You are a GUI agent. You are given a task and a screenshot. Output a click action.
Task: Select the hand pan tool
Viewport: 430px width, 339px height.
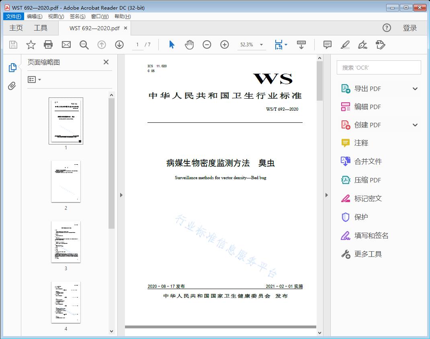(189, 45)
